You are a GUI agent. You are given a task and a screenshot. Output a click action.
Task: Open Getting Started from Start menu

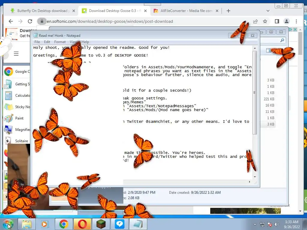[17, 84]
